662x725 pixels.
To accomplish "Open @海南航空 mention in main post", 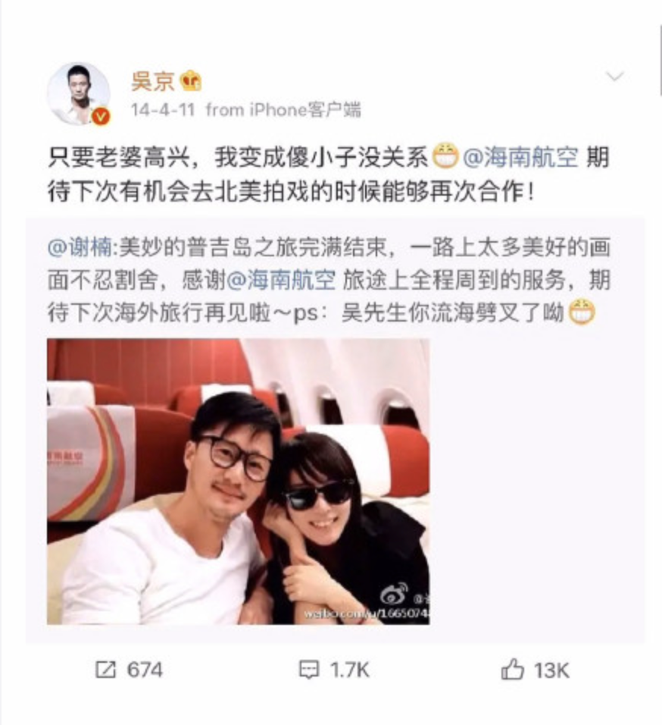I will (x=520, y=157).
